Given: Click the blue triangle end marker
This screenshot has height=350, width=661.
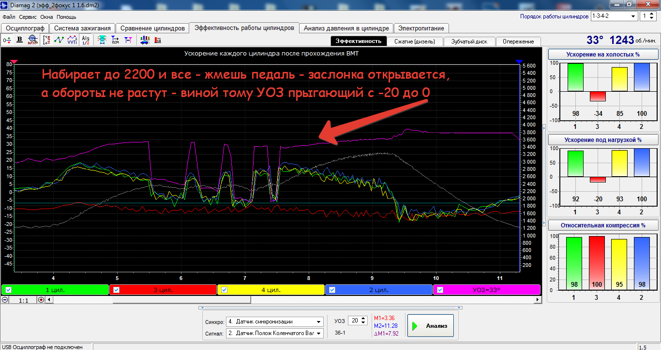Looking at the screenshot, I should coord(520,62).
